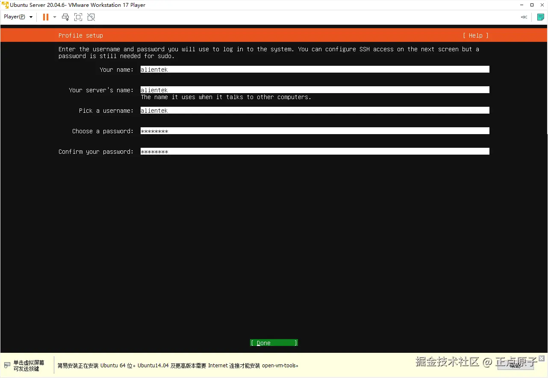Click the "Confirm your password:" label
Viewport: 548px width, 378px height.
[96, 151]
